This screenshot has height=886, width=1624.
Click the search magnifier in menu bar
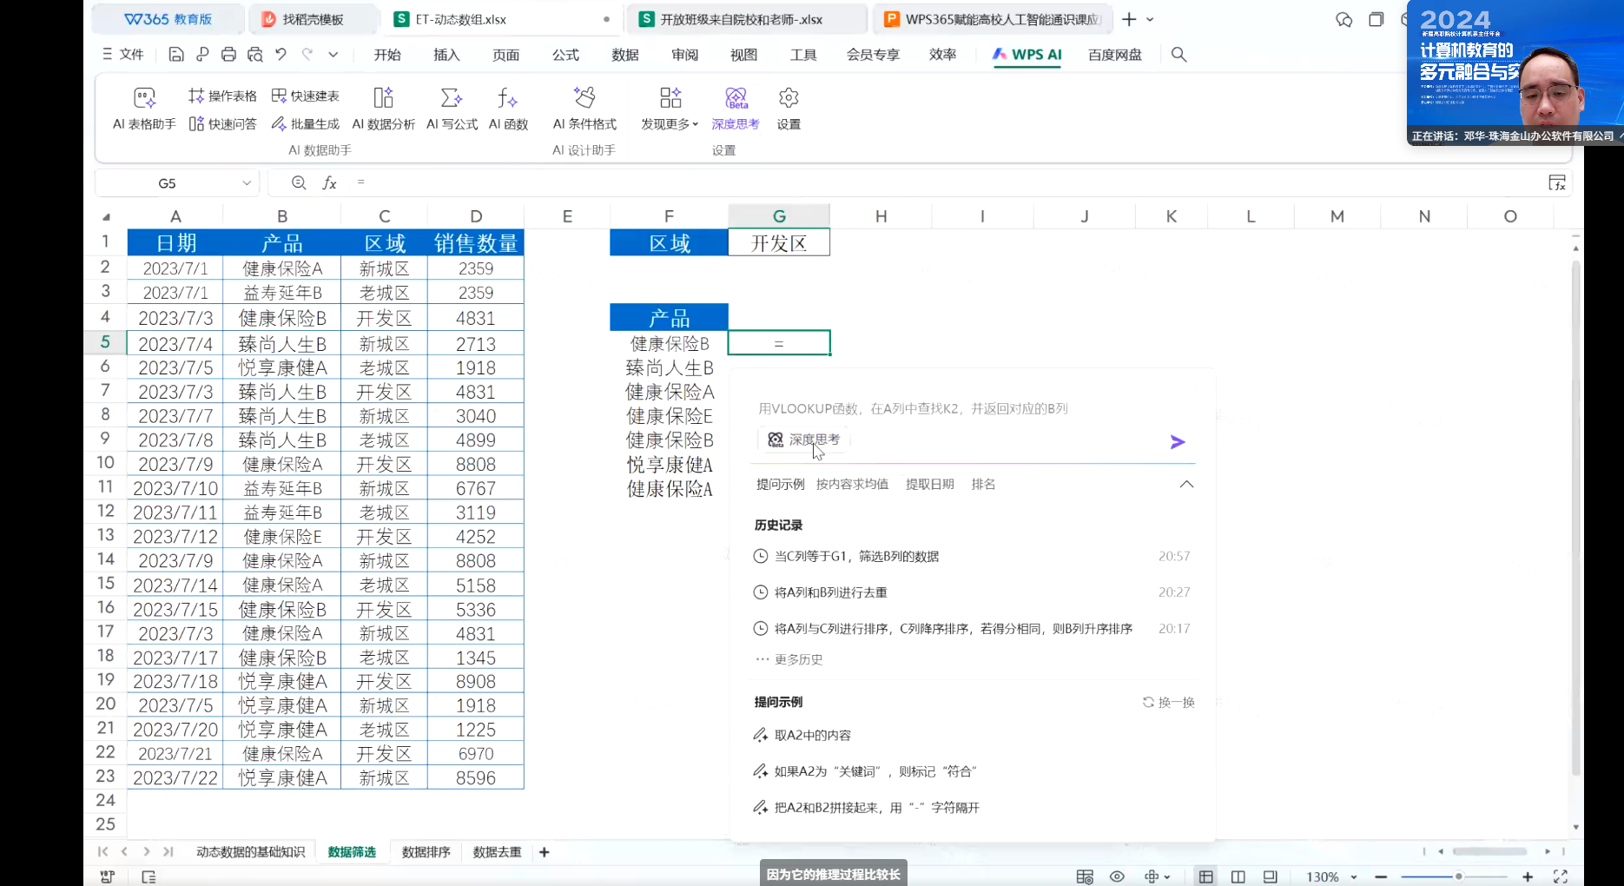[1178, 55]
